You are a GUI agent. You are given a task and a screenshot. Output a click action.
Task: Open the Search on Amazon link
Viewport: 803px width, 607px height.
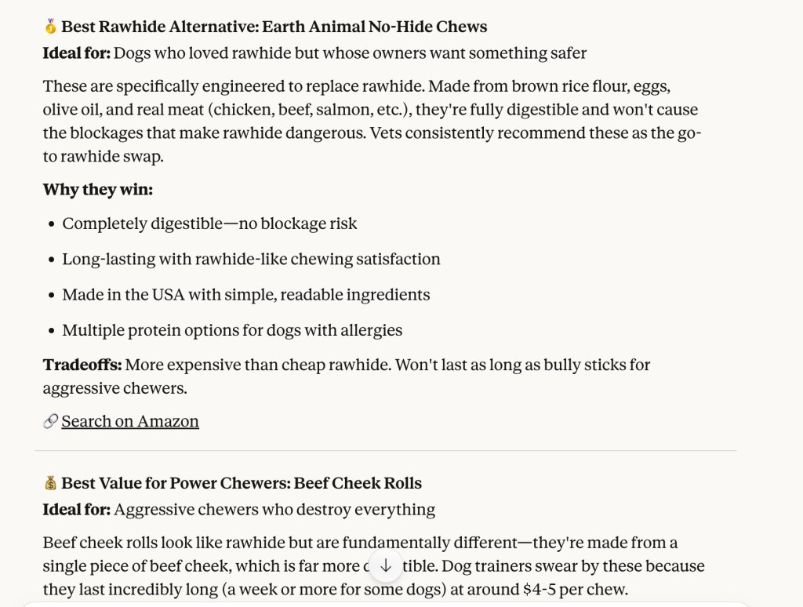coord(130,422)
